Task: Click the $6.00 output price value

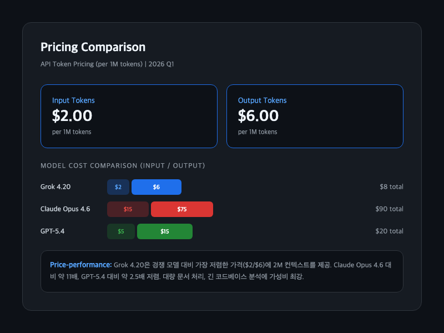Action: coord(258,115)
